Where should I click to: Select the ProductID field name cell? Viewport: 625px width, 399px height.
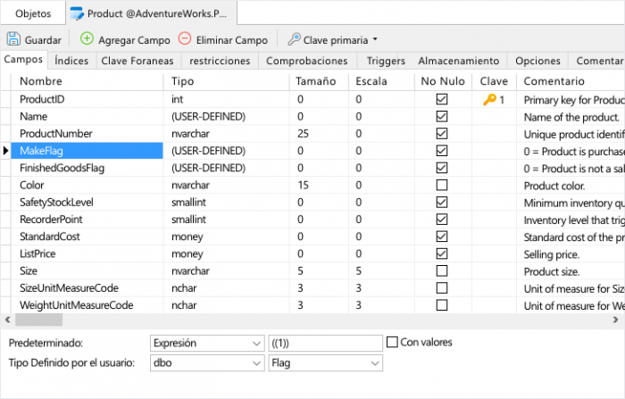[x=87, y=99]
